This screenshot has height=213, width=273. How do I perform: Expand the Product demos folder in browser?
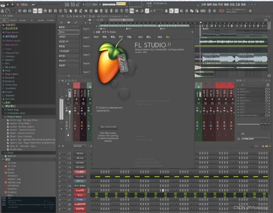pyautogui.click(x=14, y=117)
